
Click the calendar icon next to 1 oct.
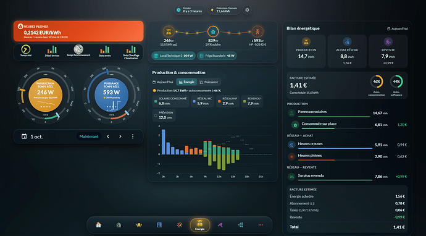coord(24,137)
